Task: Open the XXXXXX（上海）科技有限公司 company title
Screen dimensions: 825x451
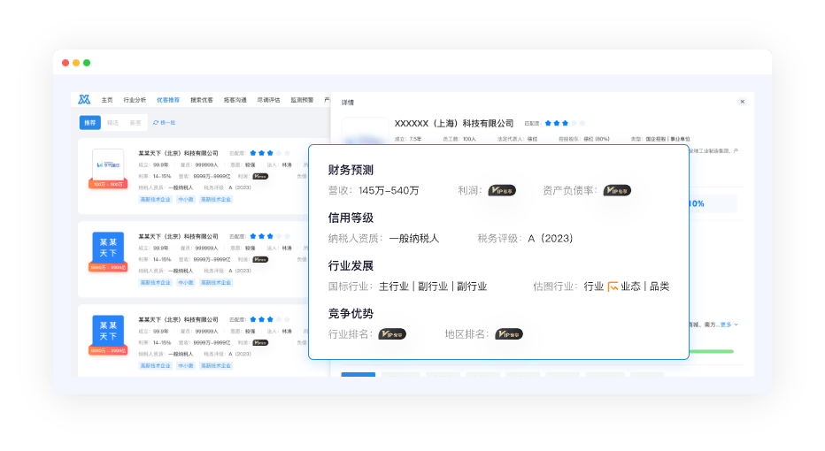Action: [454, 124]
